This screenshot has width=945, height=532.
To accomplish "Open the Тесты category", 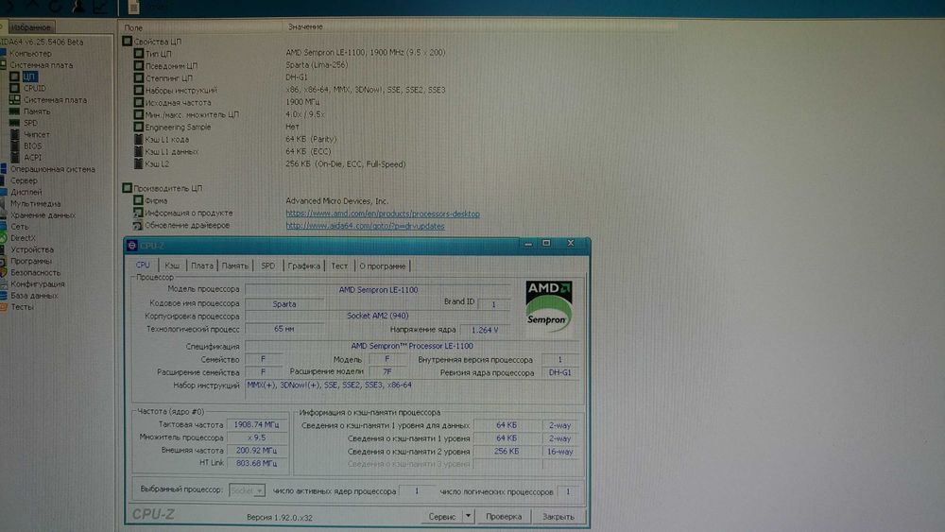I will click(x=23, y=307).
